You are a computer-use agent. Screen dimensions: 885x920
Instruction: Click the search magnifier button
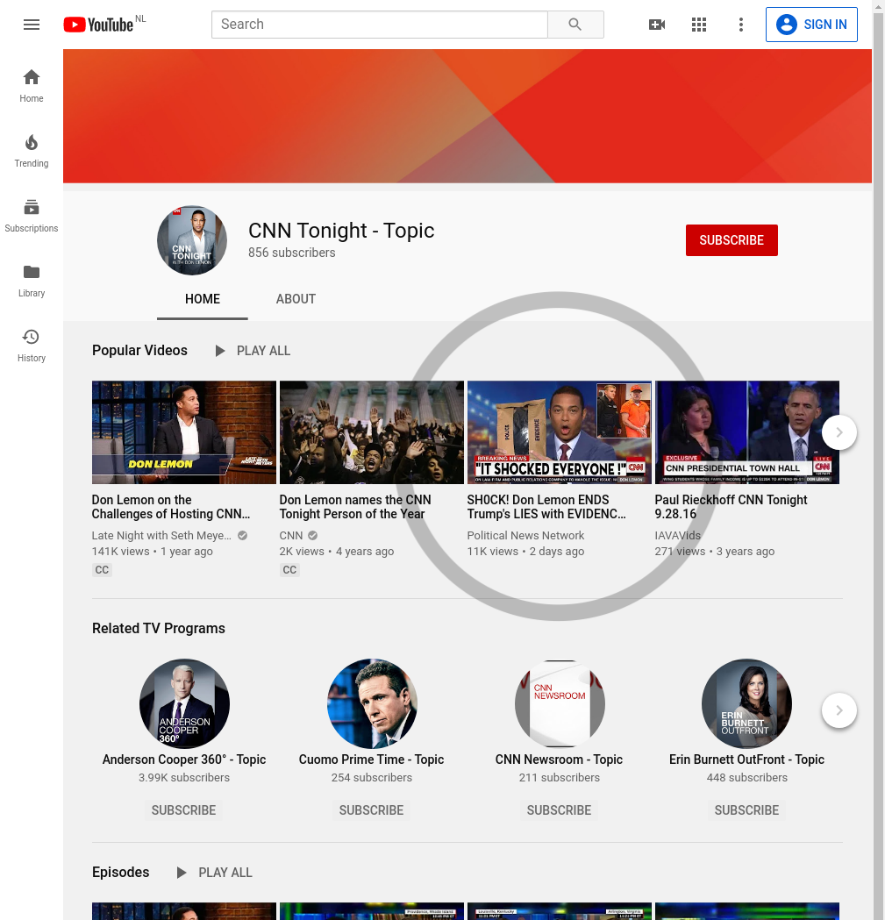pyautogui.click(x=575, y=25)
